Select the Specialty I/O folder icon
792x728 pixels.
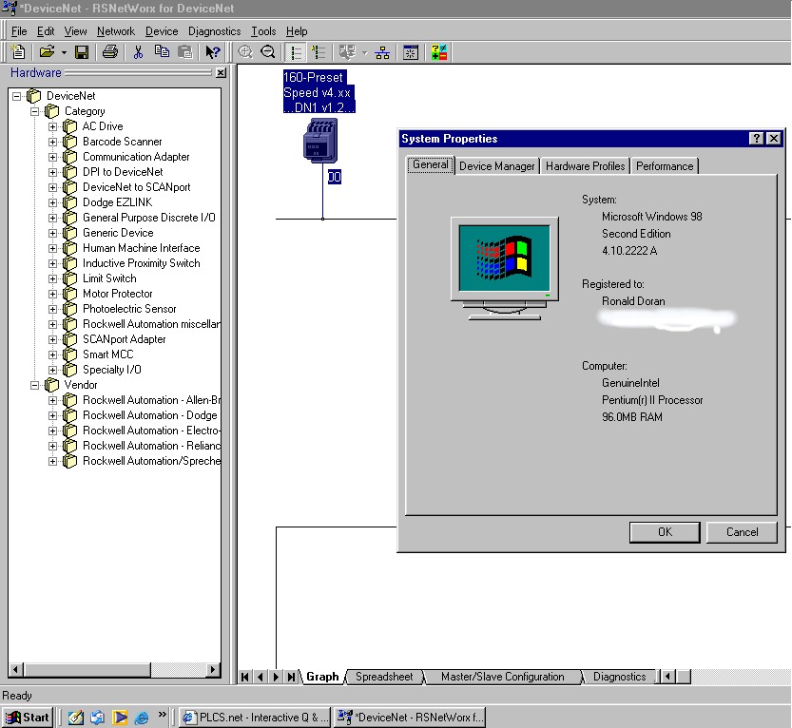(x=69, y=370)
